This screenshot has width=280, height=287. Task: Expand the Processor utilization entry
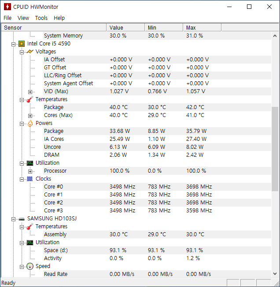30,171
